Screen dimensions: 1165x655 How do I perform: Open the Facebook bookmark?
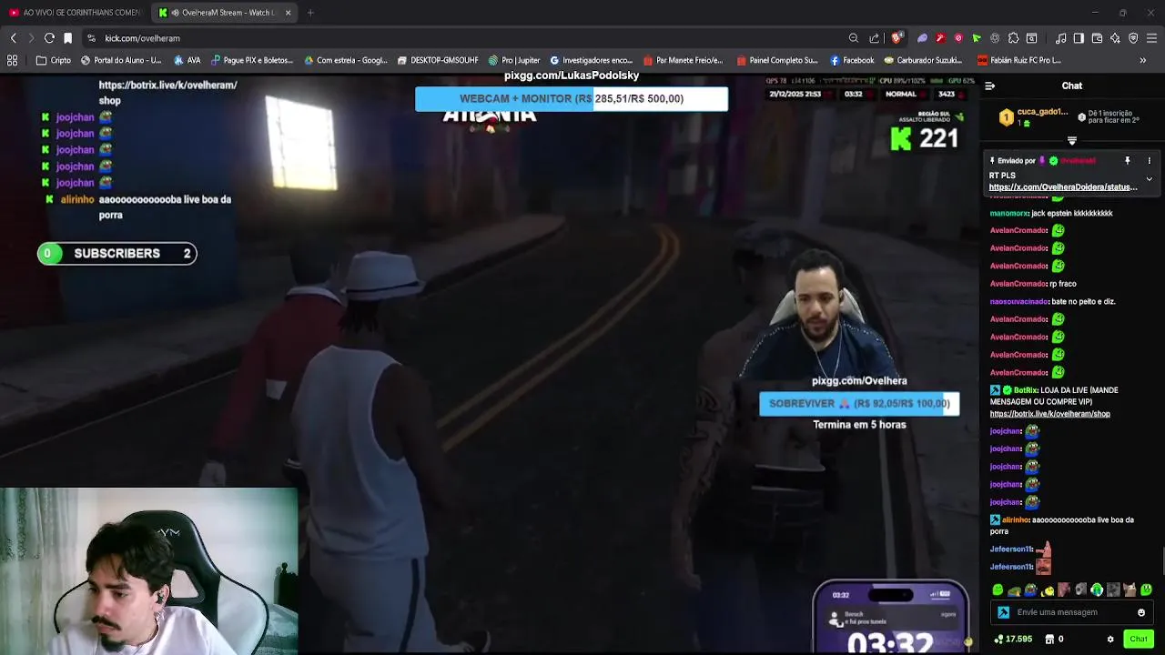852,60
